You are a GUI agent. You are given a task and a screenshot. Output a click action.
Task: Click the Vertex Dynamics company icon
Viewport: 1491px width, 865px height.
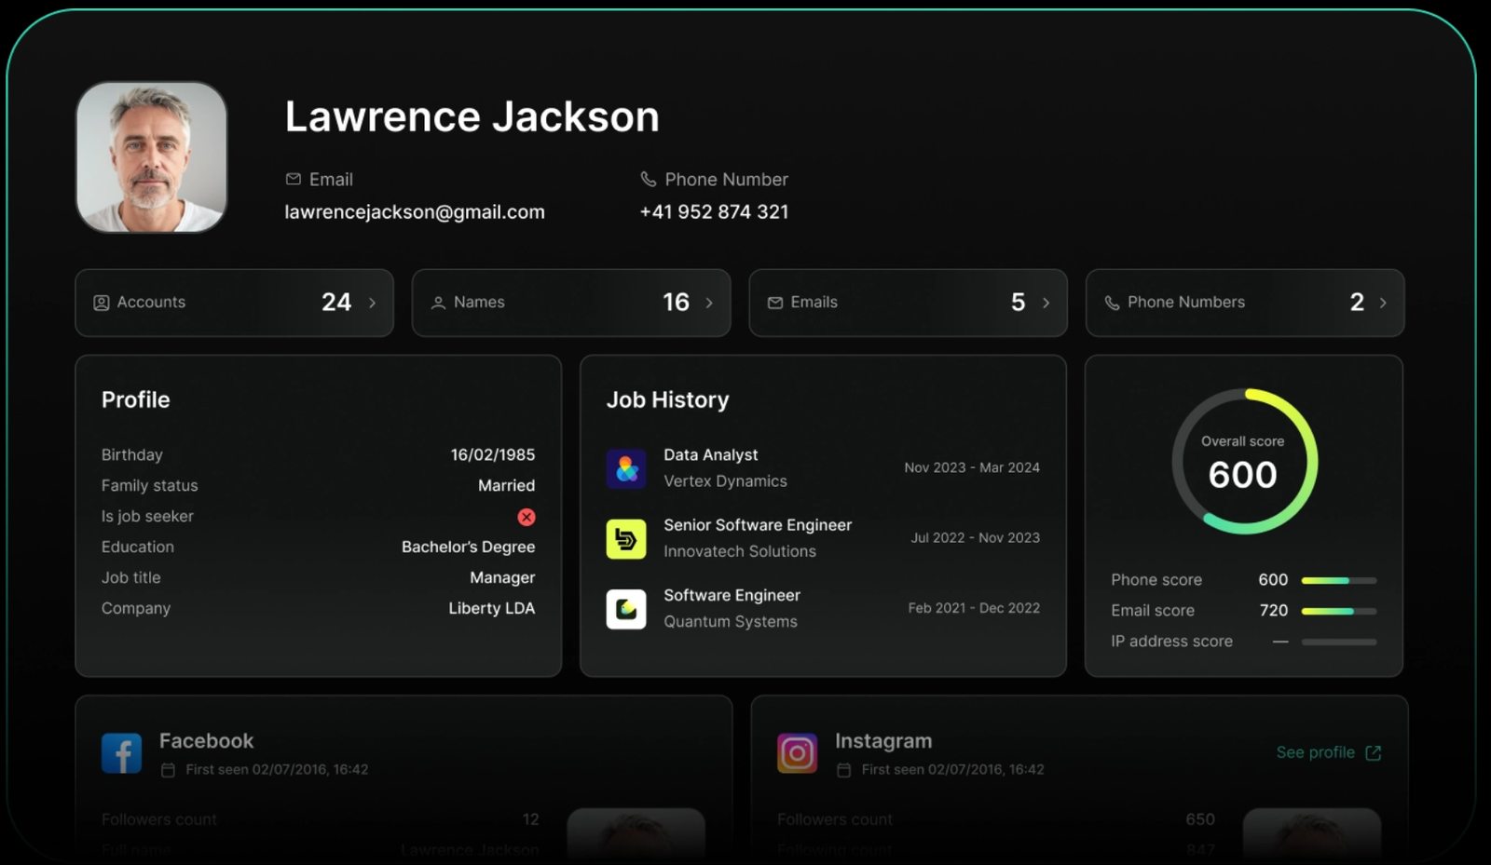coord(626,468)
